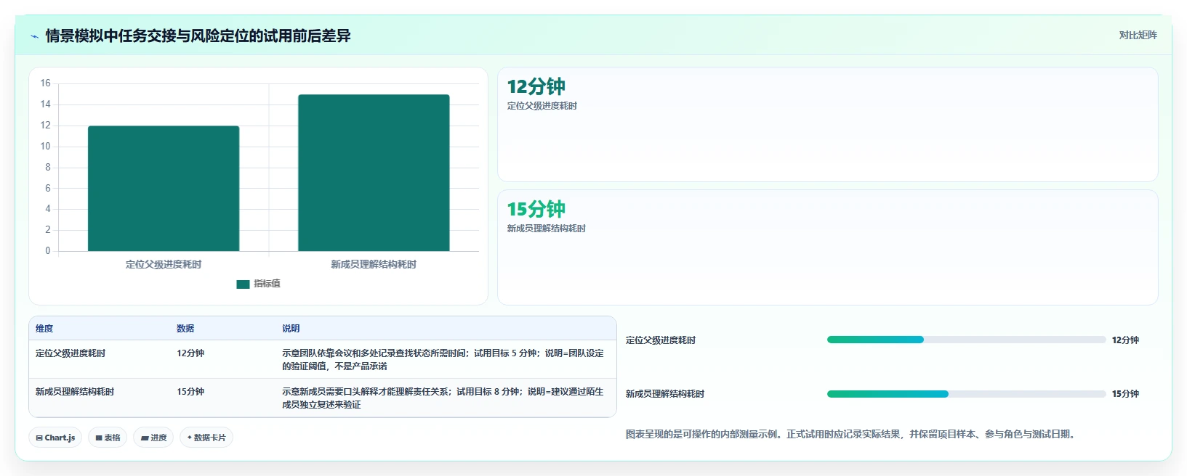Select the 数据卡片 tag chip
Screen dimensions: 1187x476
[x=206, y=438]
